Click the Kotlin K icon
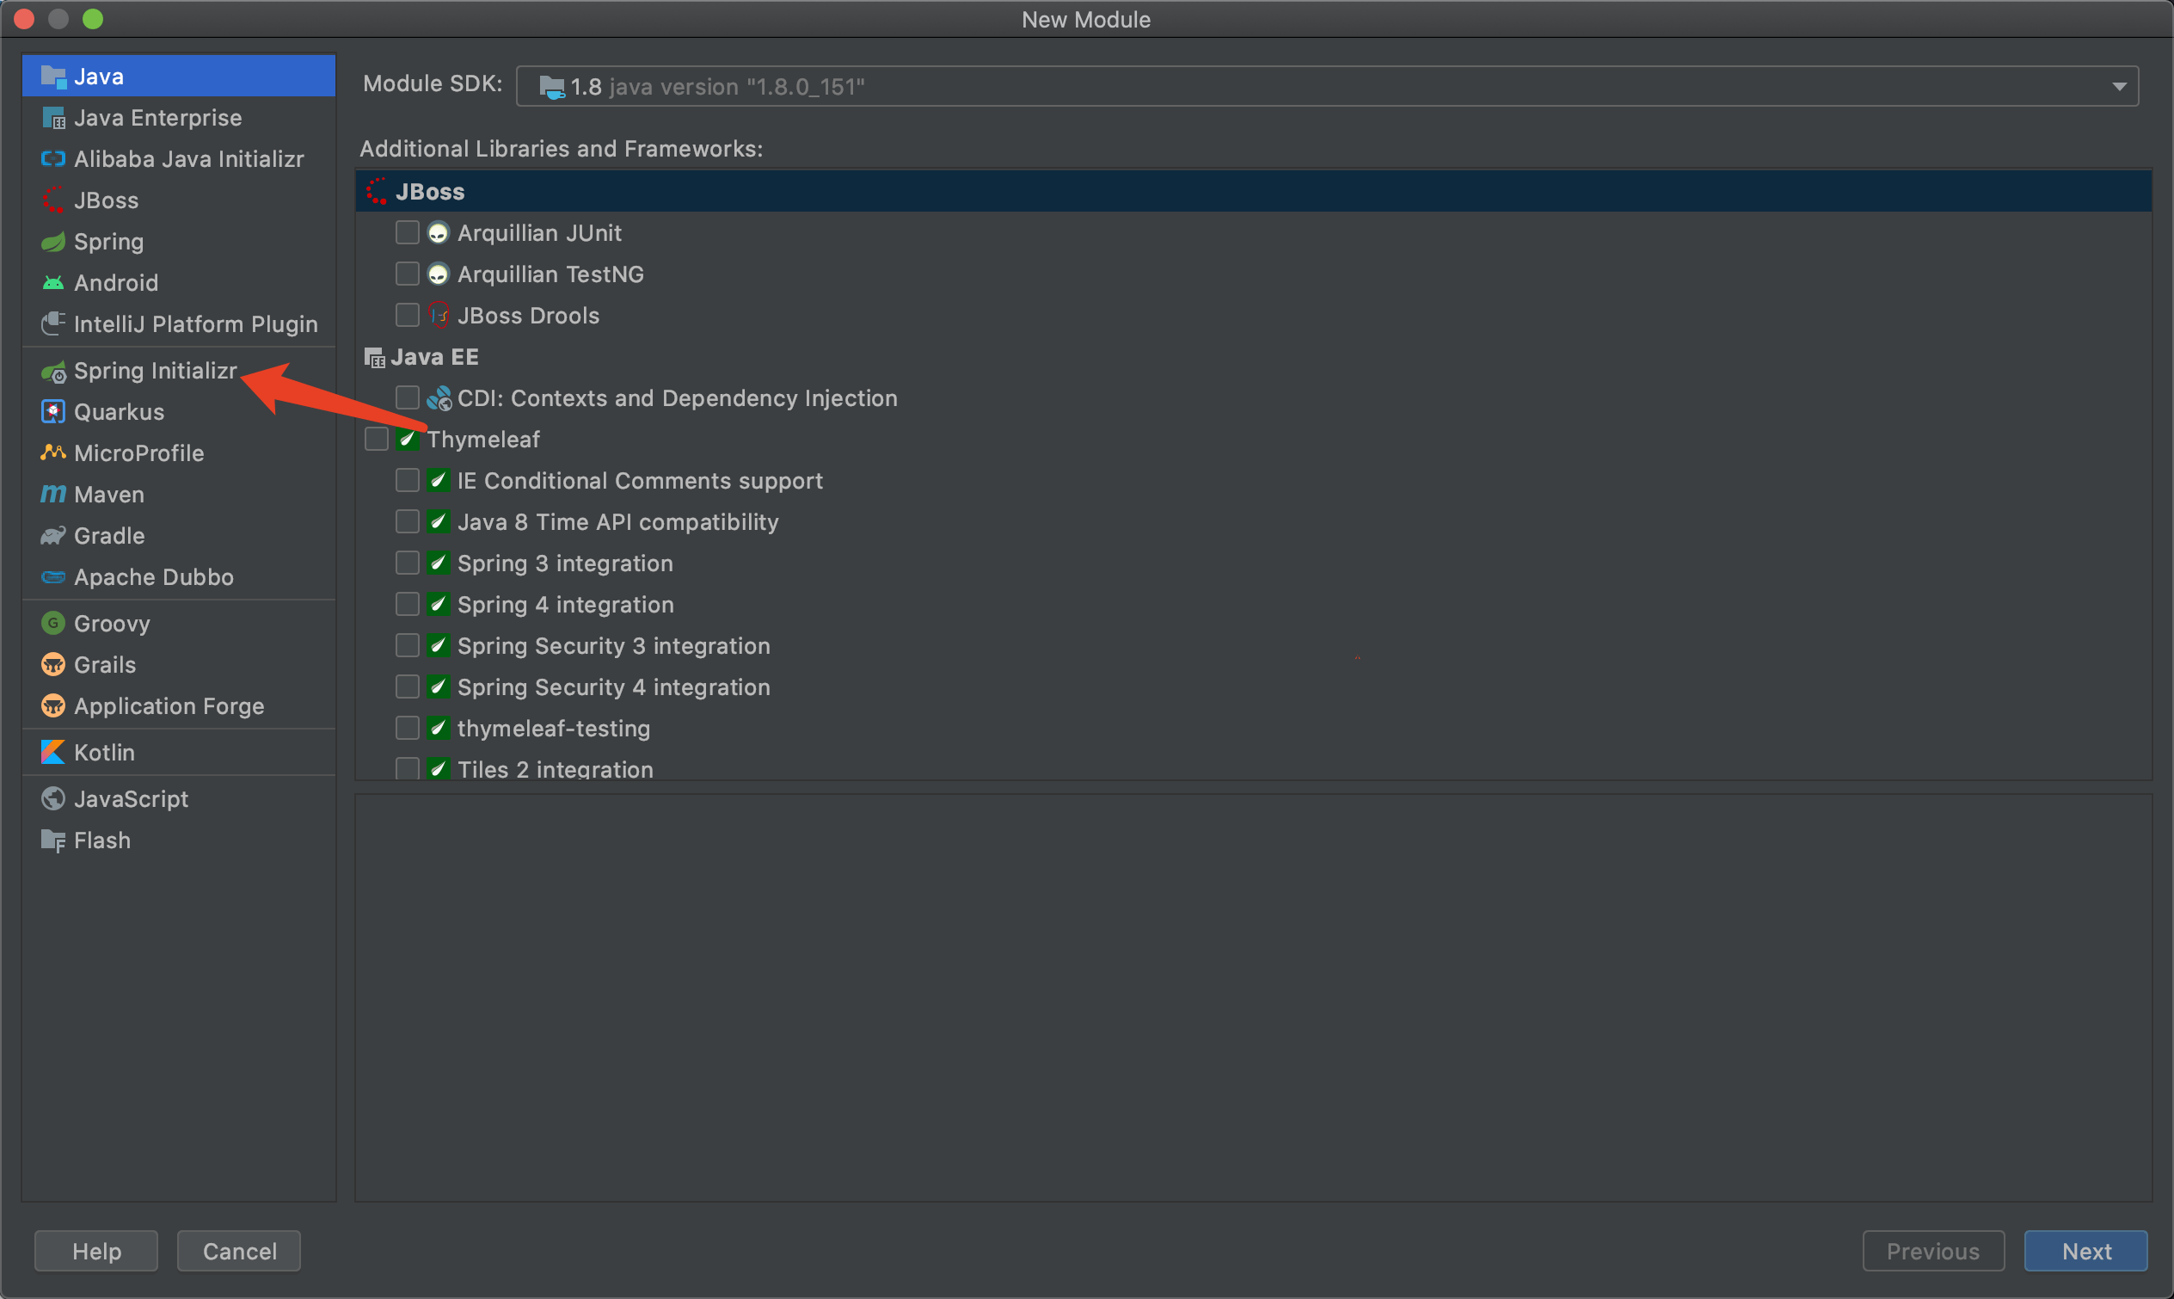The width and height of the screenshot is (2174, 1299). click(x=53, y=753)
